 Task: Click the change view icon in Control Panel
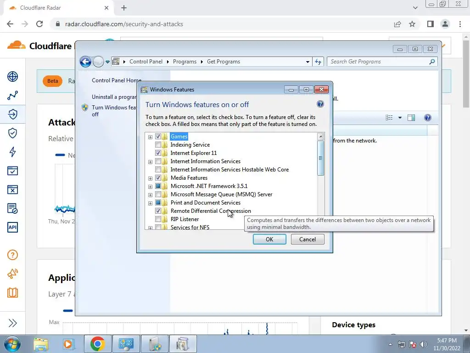point(389,118)
